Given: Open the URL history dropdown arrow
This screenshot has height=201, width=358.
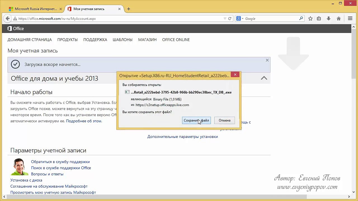Looking at the screenshot, I should 225,19.
